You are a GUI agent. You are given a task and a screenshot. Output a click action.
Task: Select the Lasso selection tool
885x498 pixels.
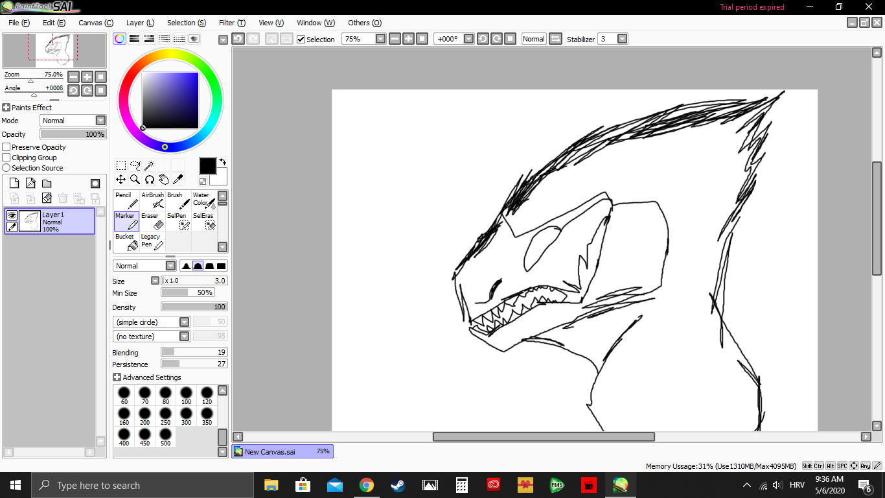coord(135,165)
